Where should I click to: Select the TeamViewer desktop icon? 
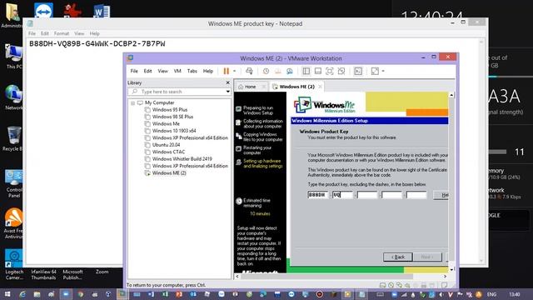coord(43,10)
